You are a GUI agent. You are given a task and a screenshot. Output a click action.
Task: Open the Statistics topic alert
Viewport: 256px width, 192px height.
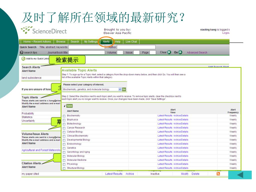click(x=27, y=117)
